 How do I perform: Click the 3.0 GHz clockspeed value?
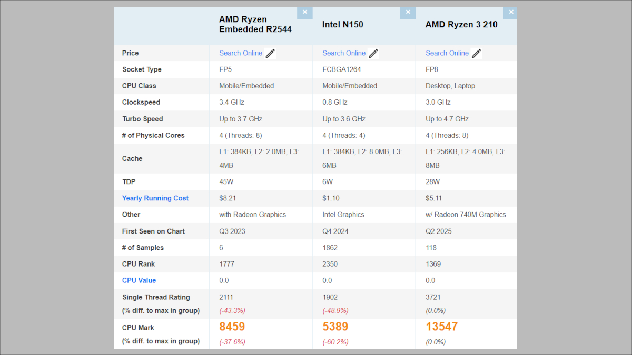pyautogui.click(x=438, y=102)
